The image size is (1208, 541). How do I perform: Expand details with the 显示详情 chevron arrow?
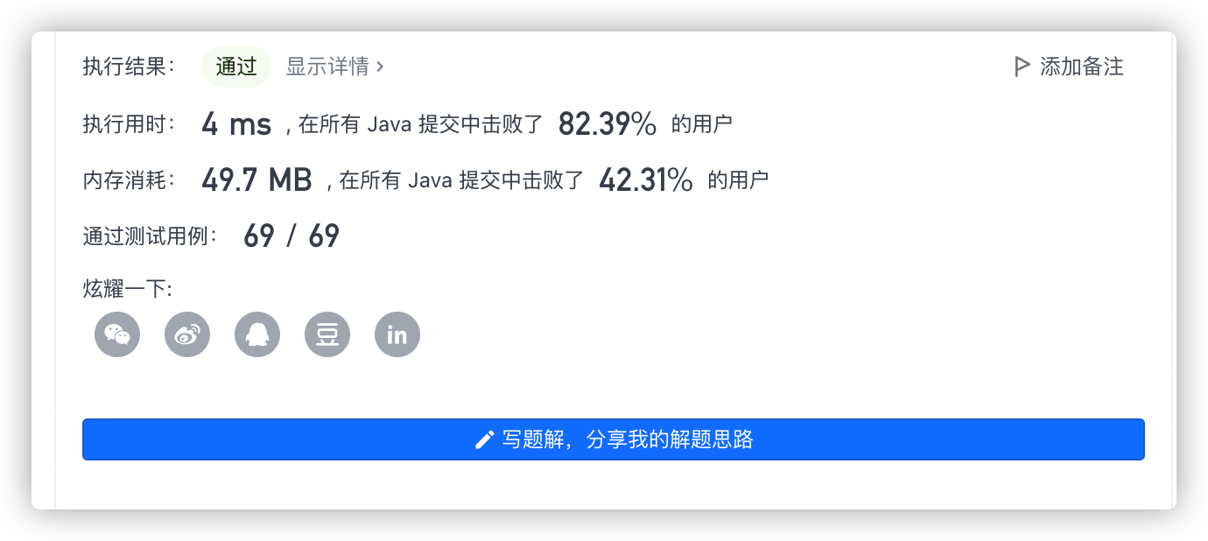380,67
